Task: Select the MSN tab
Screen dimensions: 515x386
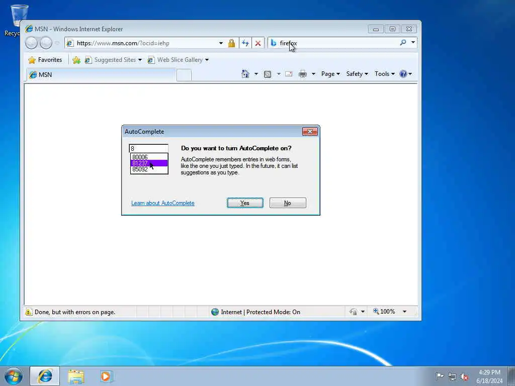Action: pyautogui.click(x=101, y=75)
